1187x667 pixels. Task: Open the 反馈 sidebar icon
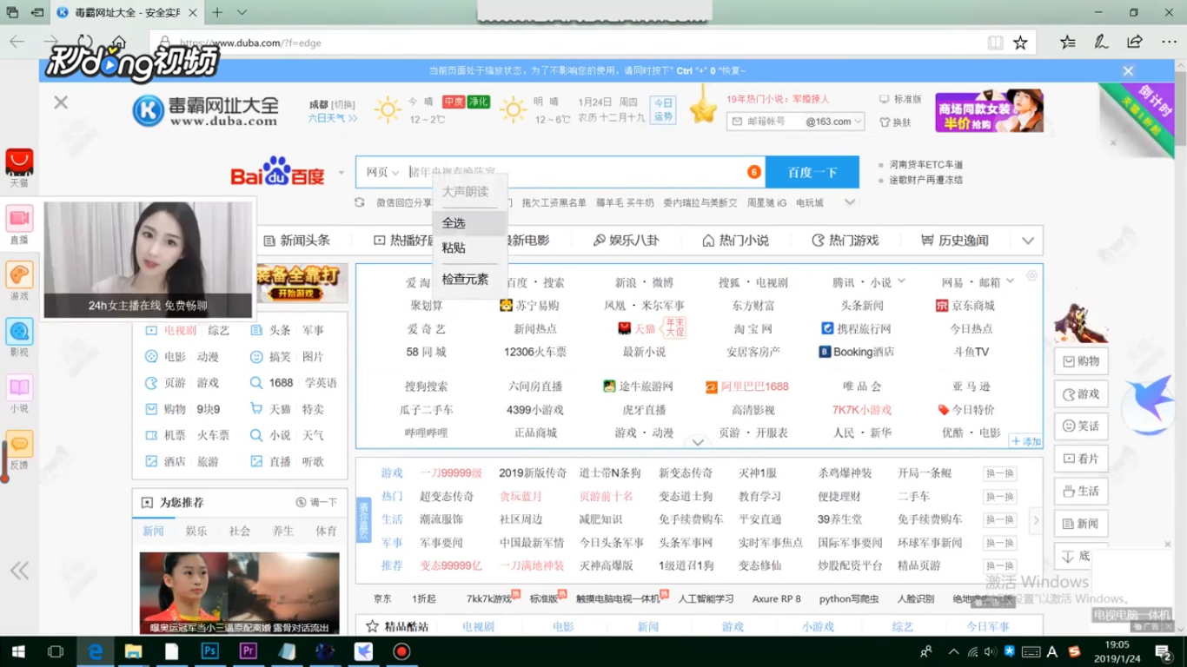[x=19, y=444]
